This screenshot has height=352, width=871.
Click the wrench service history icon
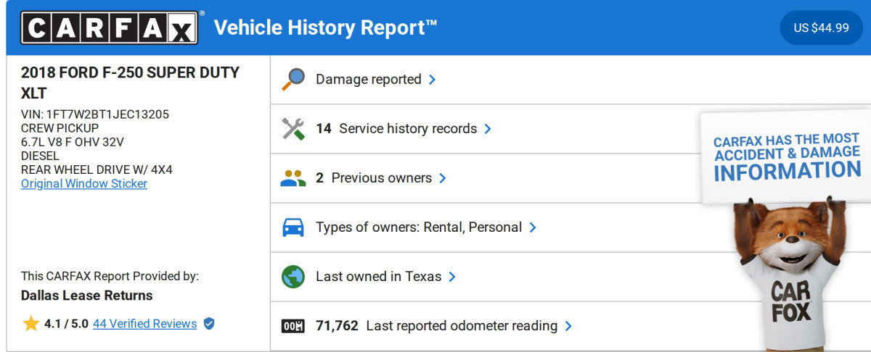click(x=293, y=129)
